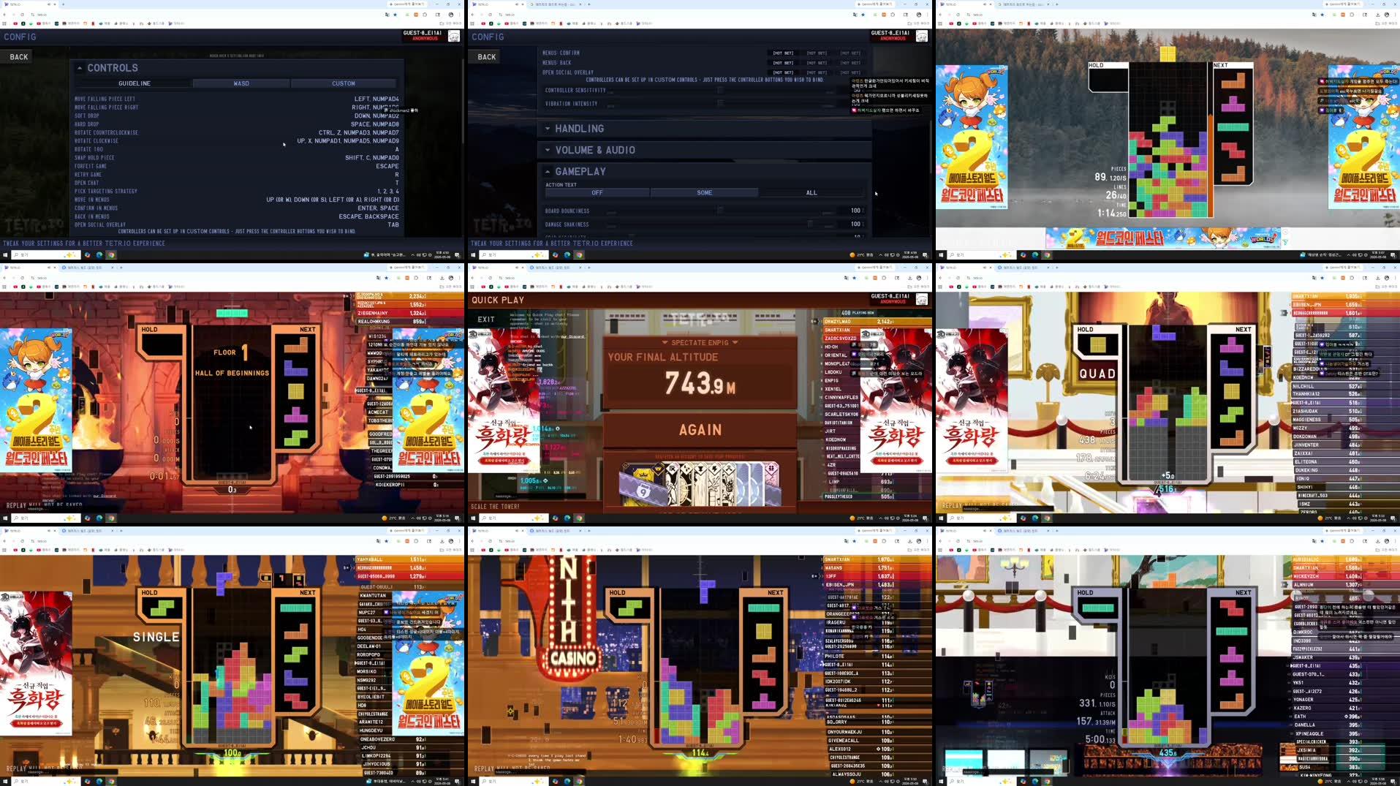Adjust the Controller Sensitivity slider handle
The image size is (1400, 786).
coord(720,91)
